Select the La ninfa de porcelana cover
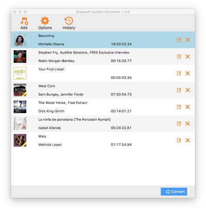The image size is (206, 211). tap(20, 123)
